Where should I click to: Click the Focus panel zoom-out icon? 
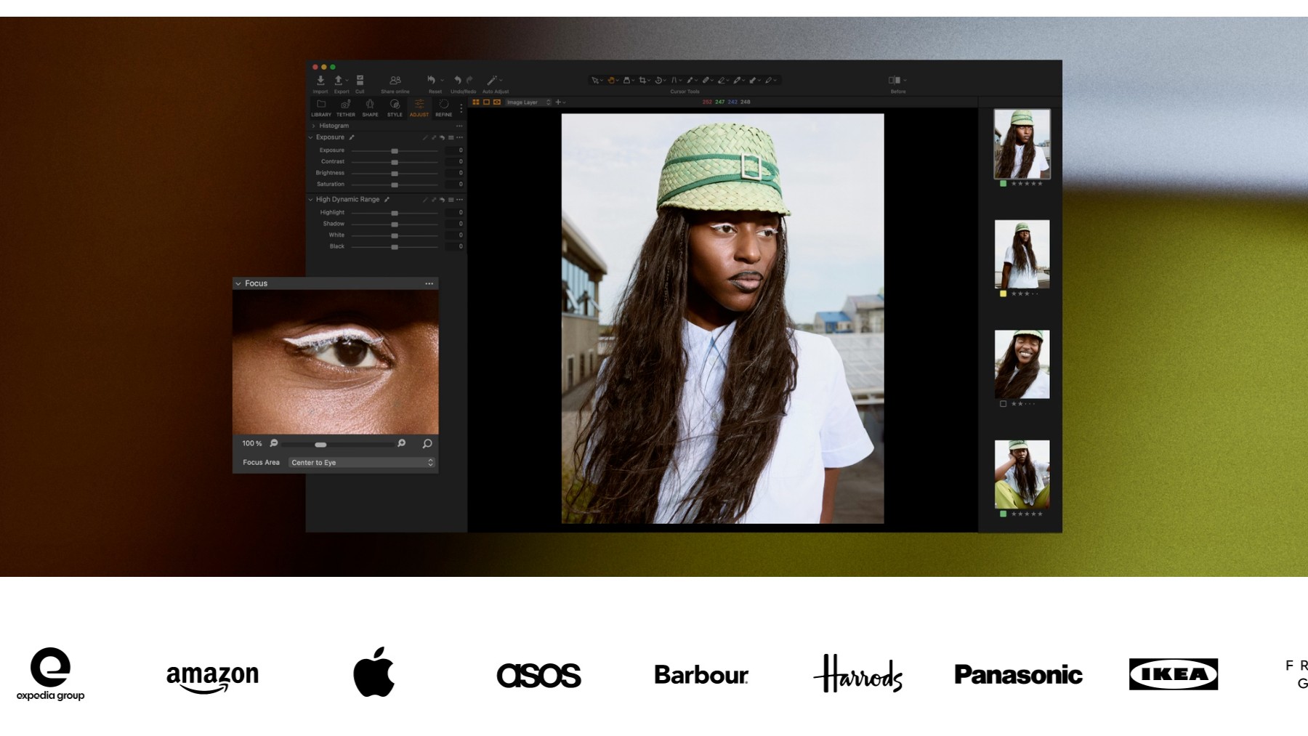tap(274, 443)
